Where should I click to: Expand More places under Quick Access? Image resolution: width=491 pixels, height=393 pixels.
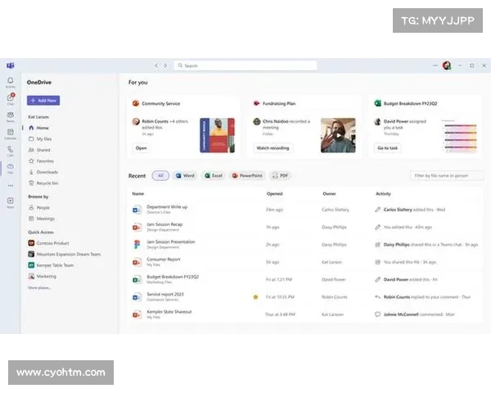(x=39, y=287)
